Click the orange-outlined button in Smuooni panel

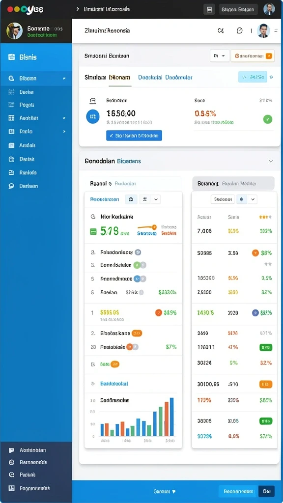(x=253, y=56)
